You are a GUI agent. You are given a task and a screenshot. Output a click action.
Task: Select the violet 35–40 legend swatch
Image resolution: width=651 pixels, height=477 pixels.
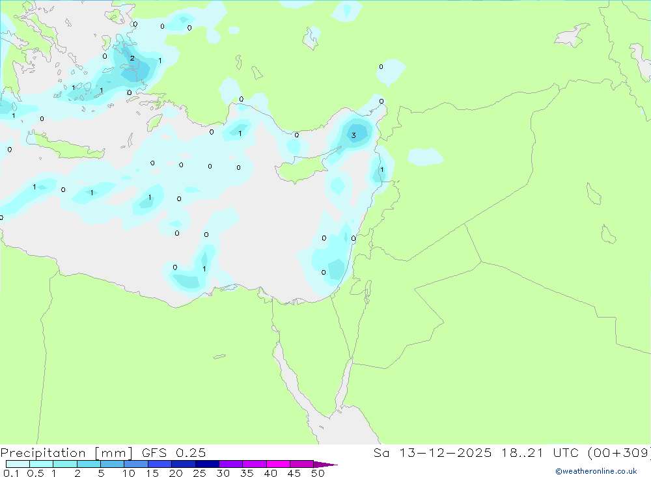tap(255, 464)
